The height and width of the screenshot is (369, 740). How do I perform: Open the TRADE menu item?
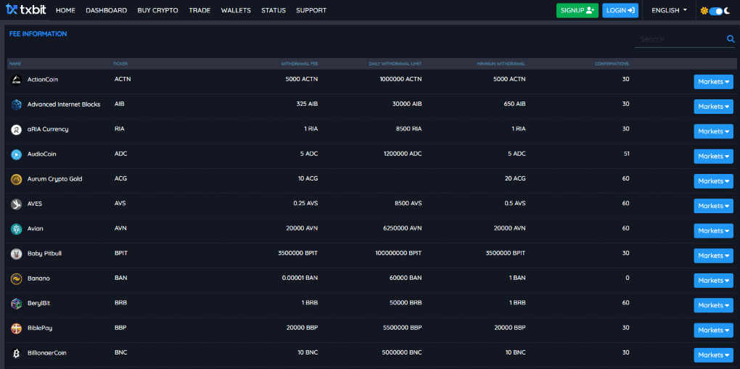(200, 10)
